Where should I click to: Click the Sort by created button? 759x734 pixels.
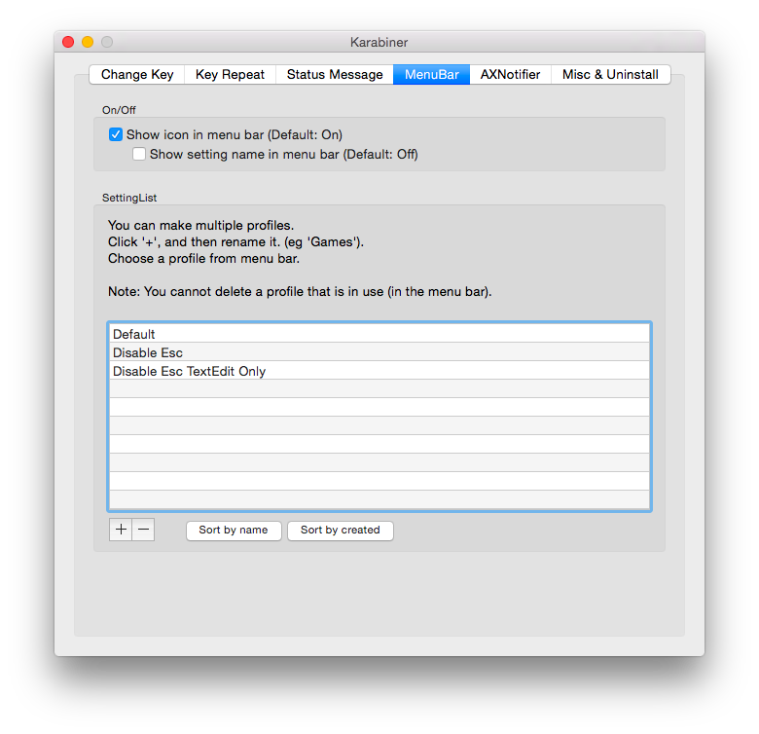coord(341,531)
